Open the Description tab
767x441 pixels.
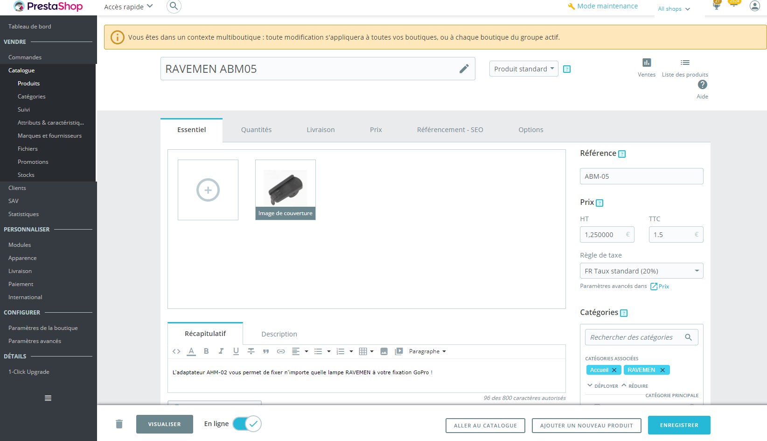pyautogui.click(x=279, y=334)
